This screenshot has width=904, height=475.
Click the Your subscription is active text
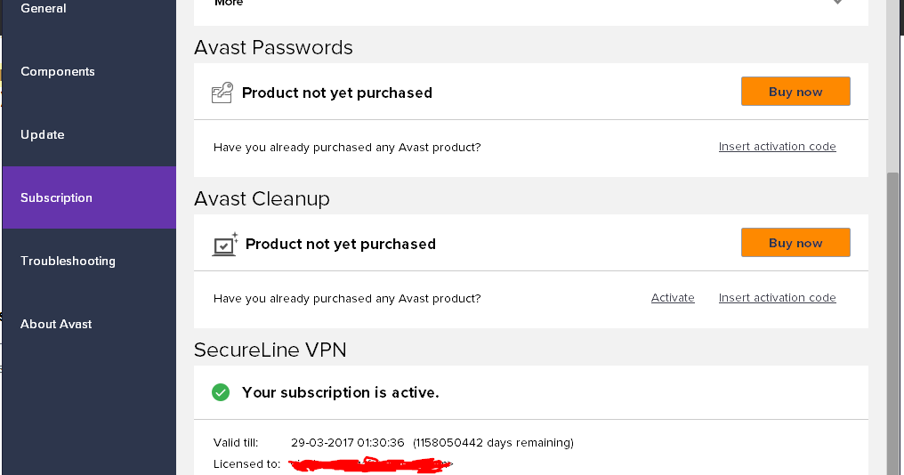tap(340, 392)
